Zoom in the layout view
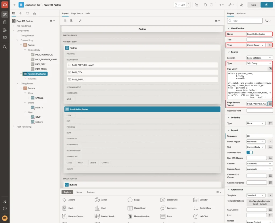 click(71, 21)
